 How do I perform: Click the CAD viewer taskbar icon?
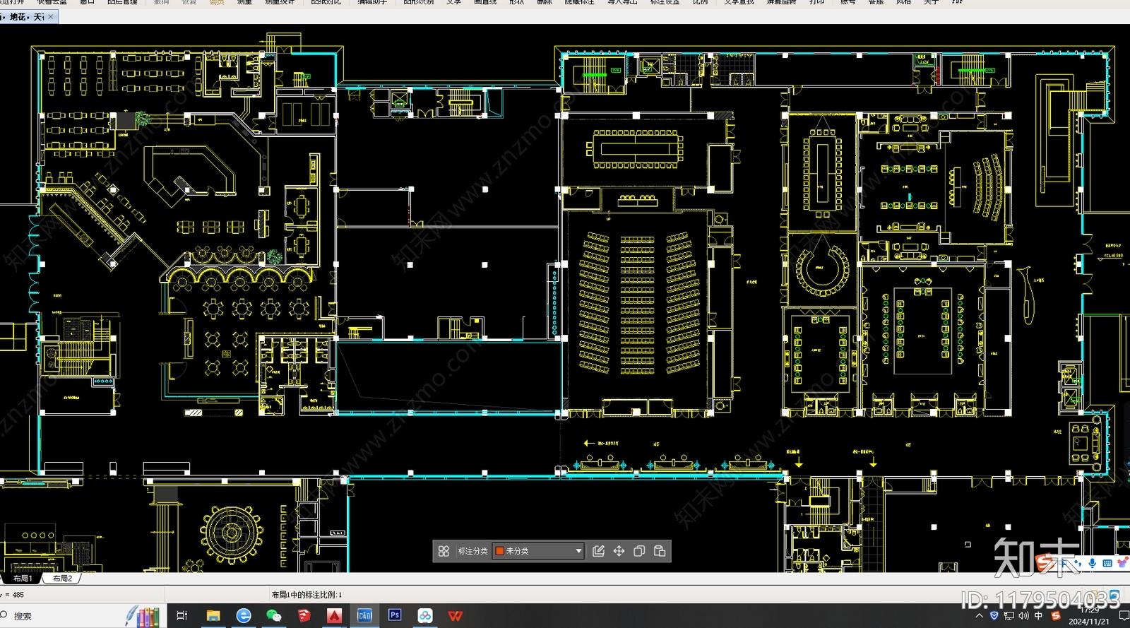[x=364, y=616]
